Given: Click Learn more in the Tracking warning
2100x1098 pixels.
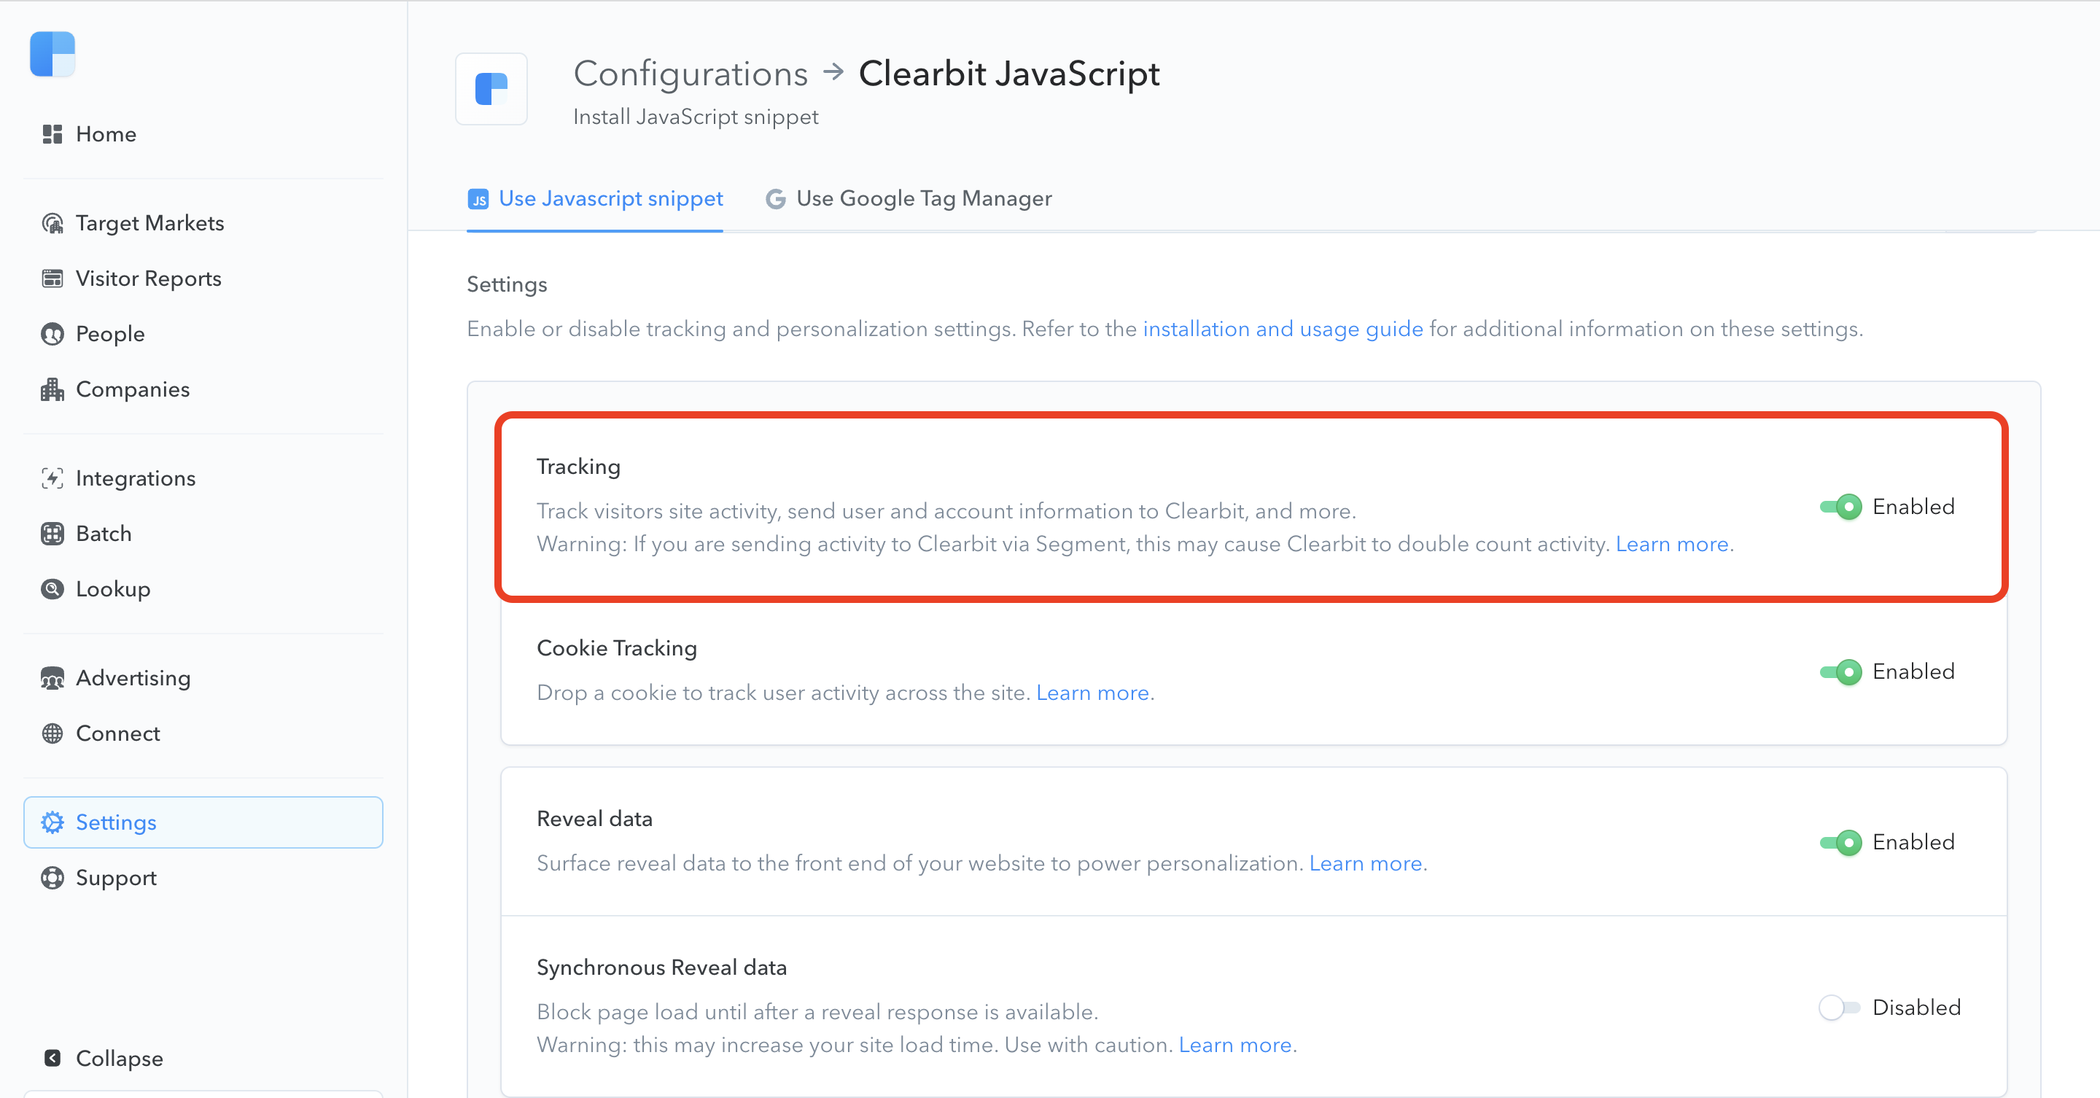Looking at the screenshot, I should [x=1672, y=544].
